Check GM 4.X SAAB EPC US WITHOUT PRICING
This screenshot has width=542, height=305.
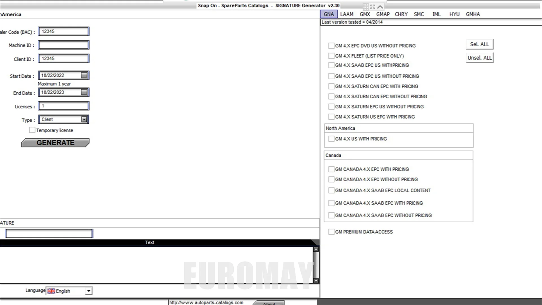click(x=331, y=76)
